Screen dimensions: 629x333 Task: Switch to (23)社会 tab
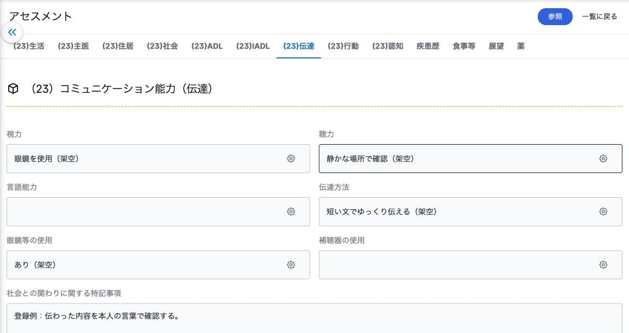[162, 46]
